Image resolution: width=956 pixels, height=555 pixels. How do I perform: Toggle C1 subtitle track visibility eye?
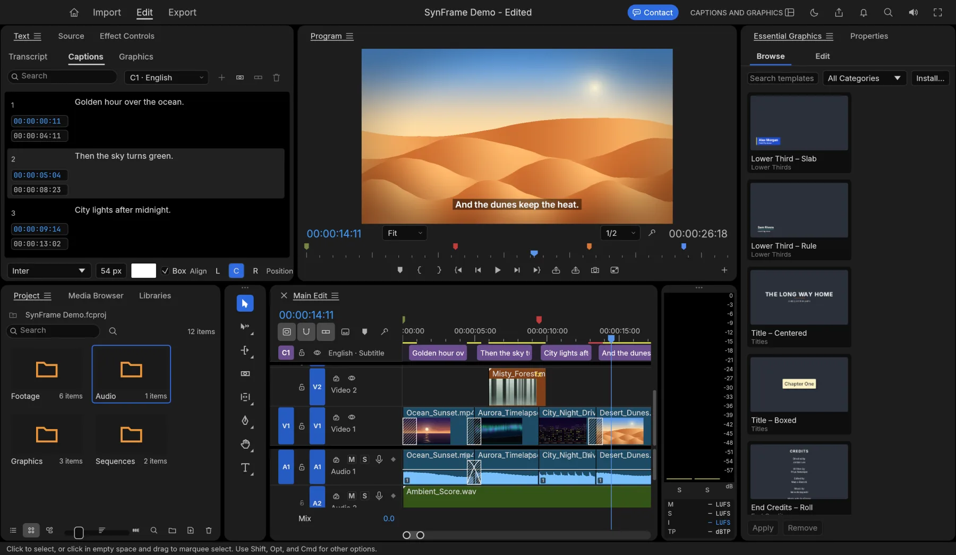[x=317, y=353]
